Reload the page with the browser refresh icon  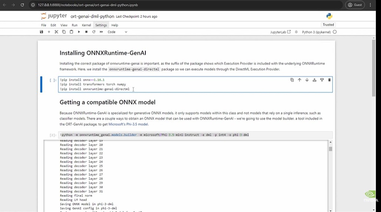22,5
